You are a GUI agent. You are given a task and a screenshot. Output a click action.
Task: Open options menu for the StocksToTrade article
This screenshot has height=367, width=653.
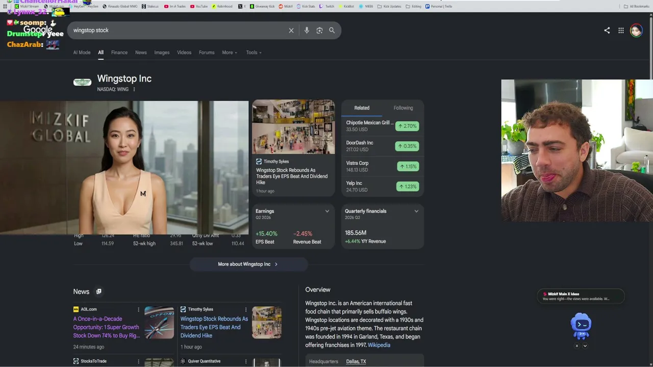pyautogui.click(x=138, y=361)
